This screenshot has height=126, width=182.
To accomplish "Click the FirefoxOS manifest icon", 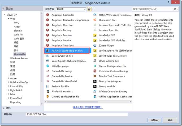I will pyautogui.click(x=47, y=92).
